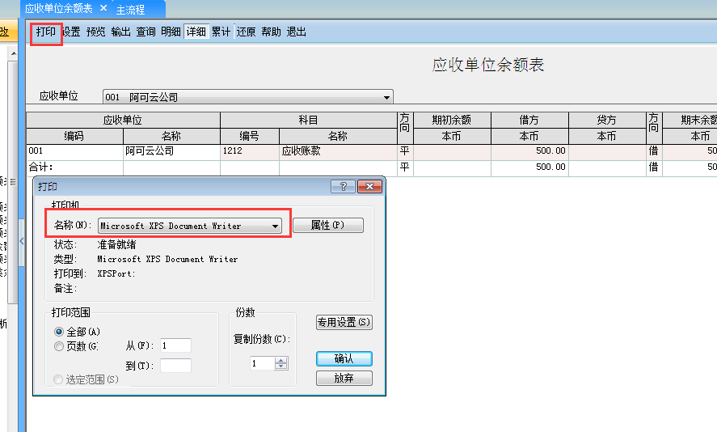Screen dimensions: 717x432
Task: Click the 科目 group header
Action: click(308, 120)
